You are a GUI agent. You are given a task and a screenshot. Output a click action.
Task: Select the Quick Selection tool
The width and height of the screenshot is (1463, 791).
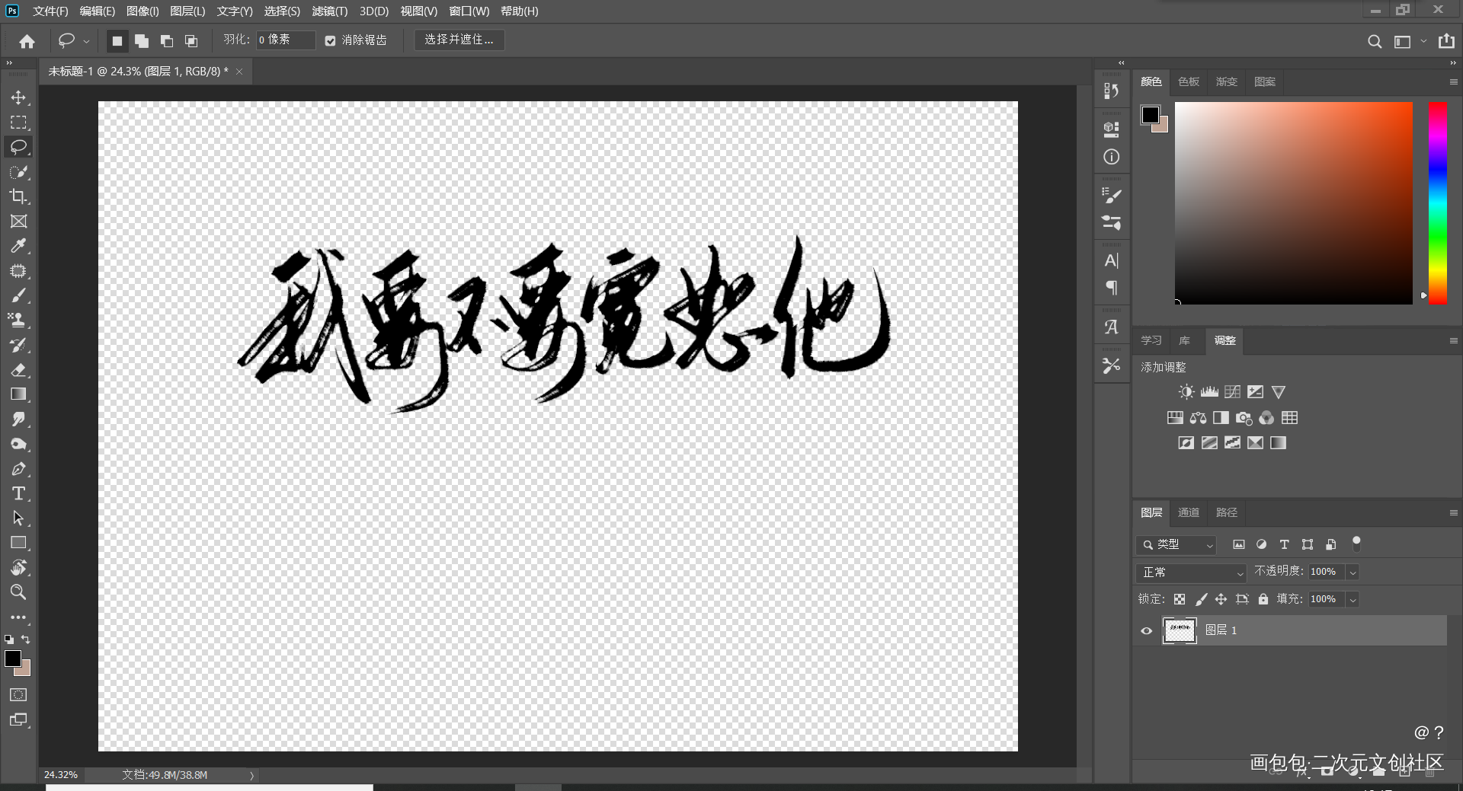pos(18,172)
